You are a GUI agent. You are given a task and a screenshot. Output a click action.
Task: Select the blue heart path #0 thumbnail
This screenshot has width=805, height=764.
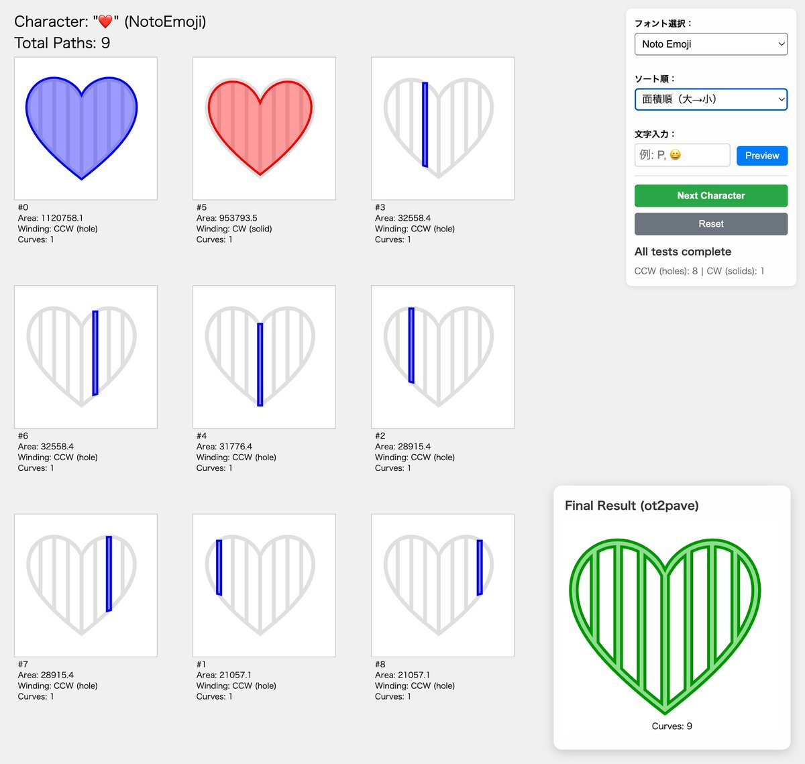pyautogui.click(x=85, y=128)
